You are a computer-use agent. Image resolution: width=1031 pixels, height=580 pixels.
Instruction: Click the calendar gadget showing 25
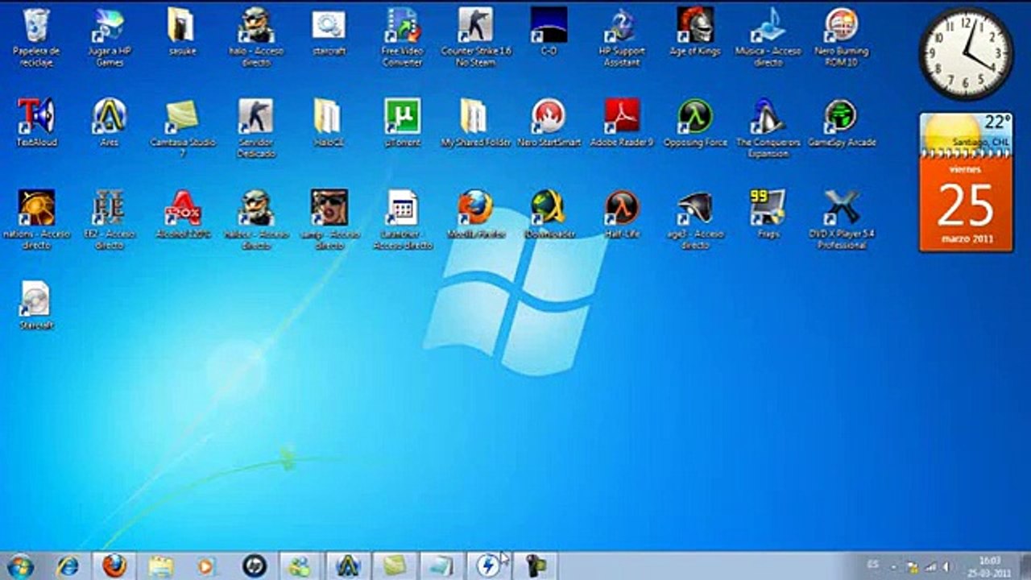(967, 204)
